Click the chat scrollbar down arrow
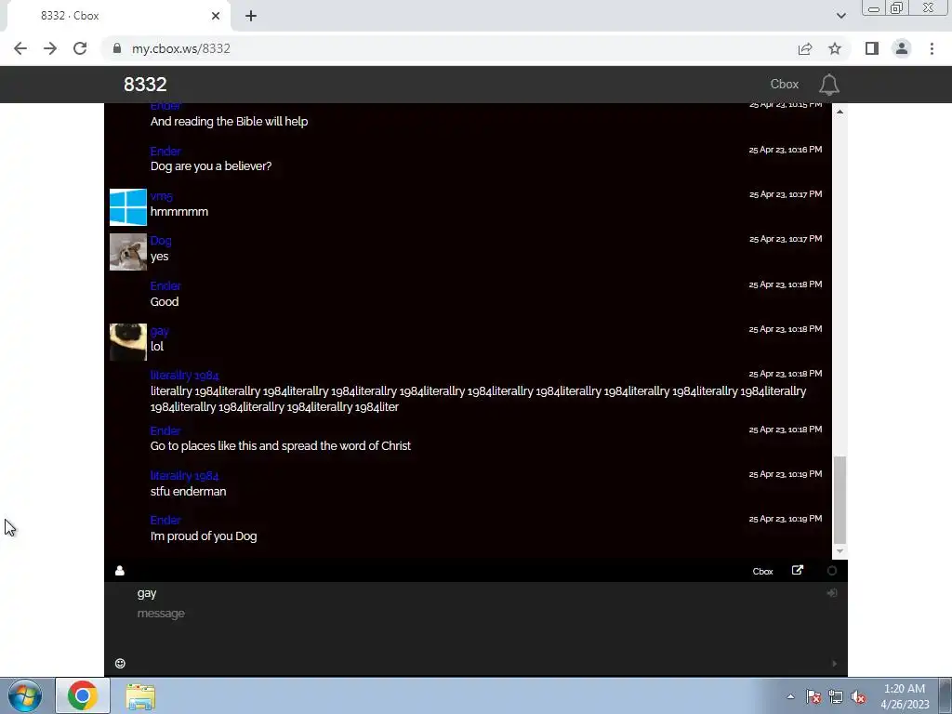Image resolution: width=952 pixels, height=714 pixels. [x=840, y=550]
